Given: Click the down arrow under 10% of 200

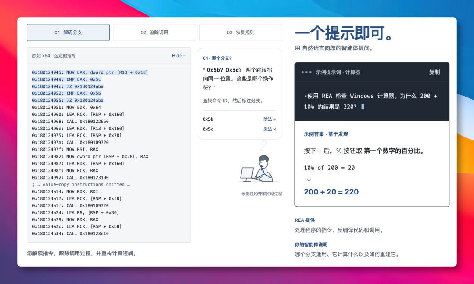Looking at the screenshot, I should click(309, 179).
